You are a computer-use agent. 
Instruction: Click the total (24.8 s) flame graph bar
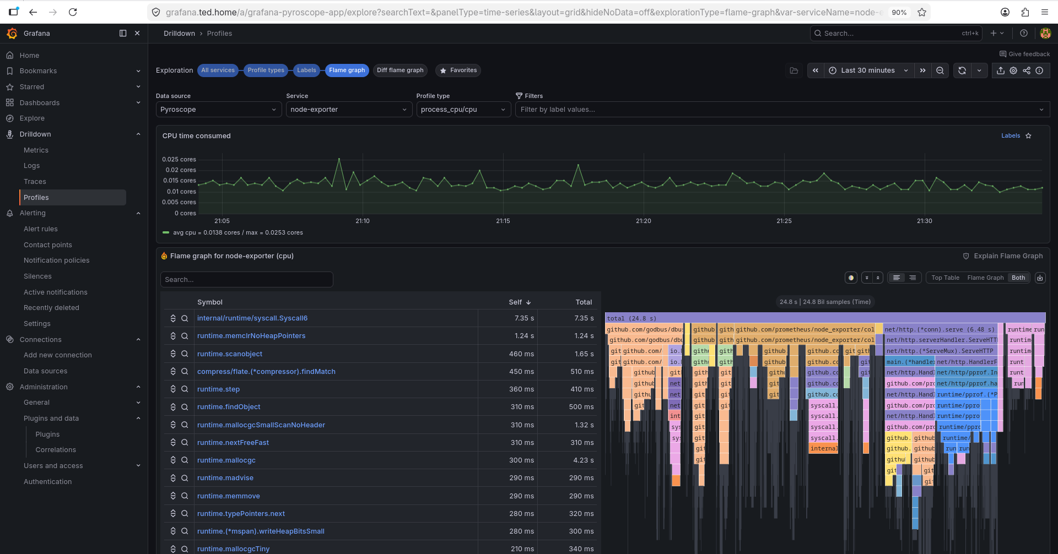tap(825, 318)
